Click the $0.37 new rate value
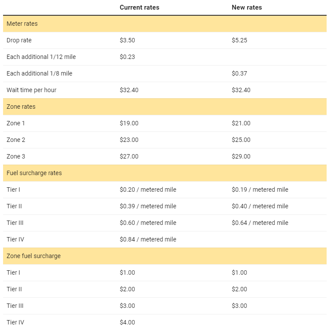 point(239,73)
